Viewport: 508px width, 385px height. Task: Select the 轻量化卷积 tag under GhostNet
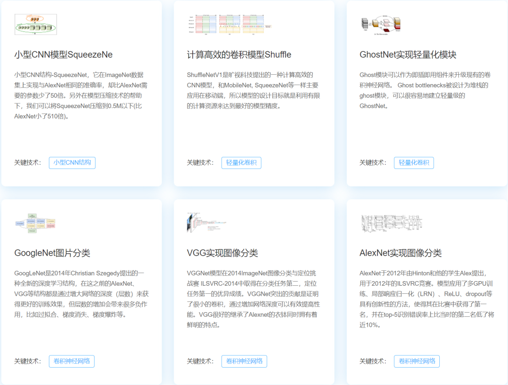414,163
